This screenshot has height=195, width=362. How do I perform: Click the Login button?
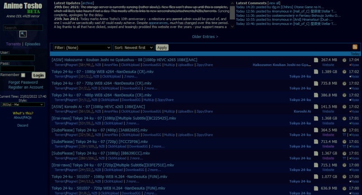point(38,75)
